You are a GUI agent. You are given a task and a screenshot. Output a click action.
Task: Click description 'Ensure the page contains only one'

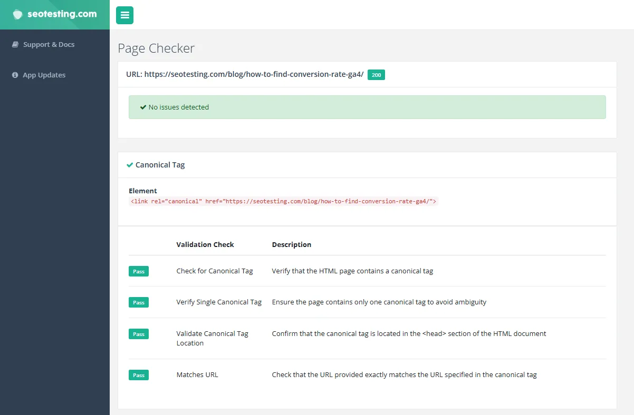(379, 302)
